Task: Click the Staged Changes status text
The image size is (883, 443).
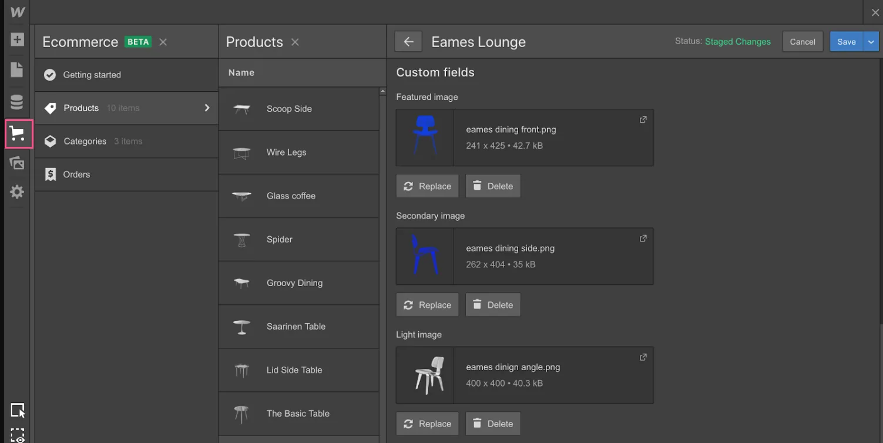Action: (x=737, y=42)
